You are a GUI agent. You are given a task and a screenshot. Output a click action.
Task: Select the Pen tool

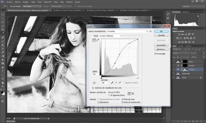(x=3, y=68)
